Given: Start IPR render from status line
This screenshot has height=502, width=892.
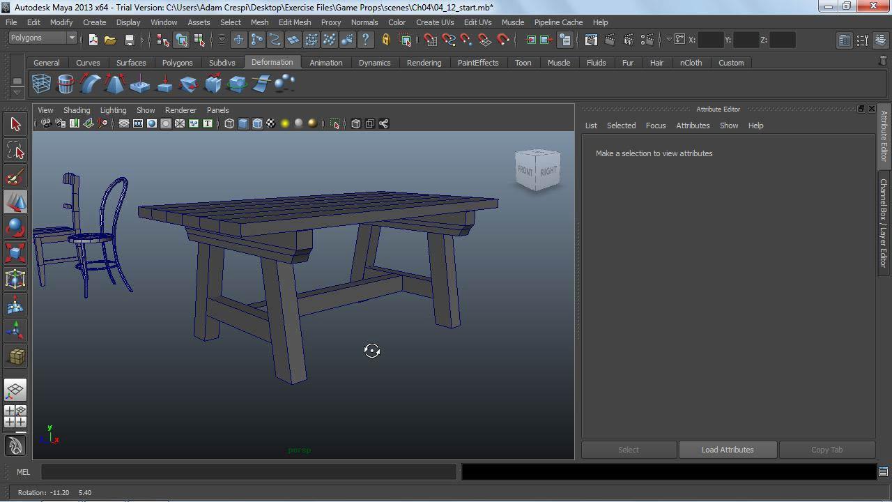Looking at the screenshot, I should click(629, 40).
